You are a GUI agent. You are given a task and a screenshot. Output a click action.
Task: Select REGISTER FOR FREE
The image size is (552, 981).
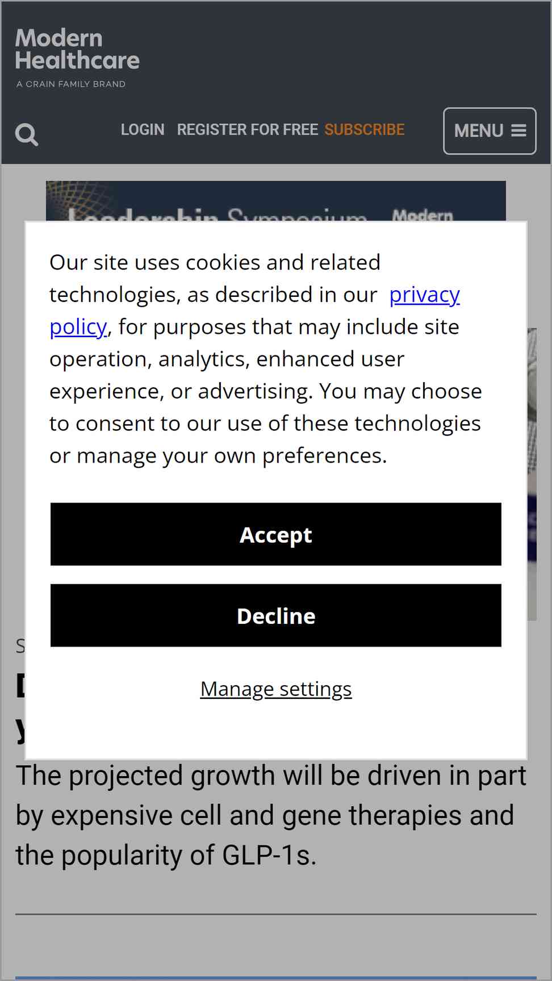(x=247, y=130)
